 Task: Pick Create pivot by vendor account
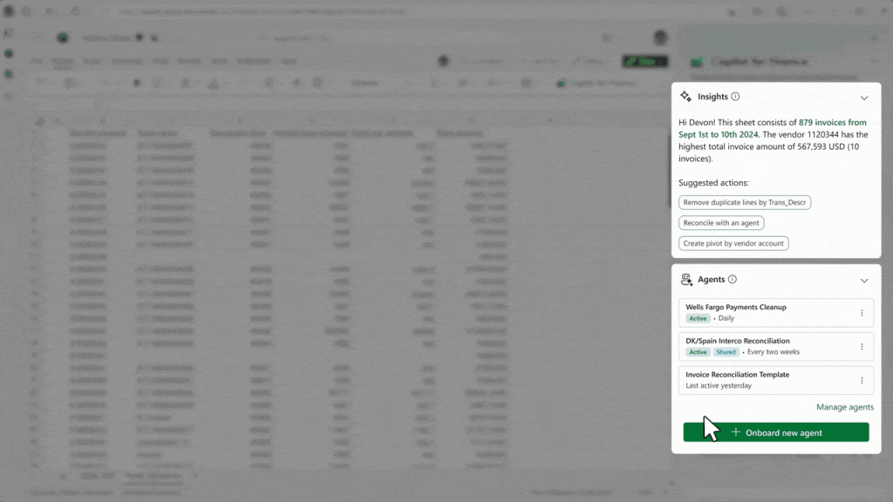tap(733, 243)
